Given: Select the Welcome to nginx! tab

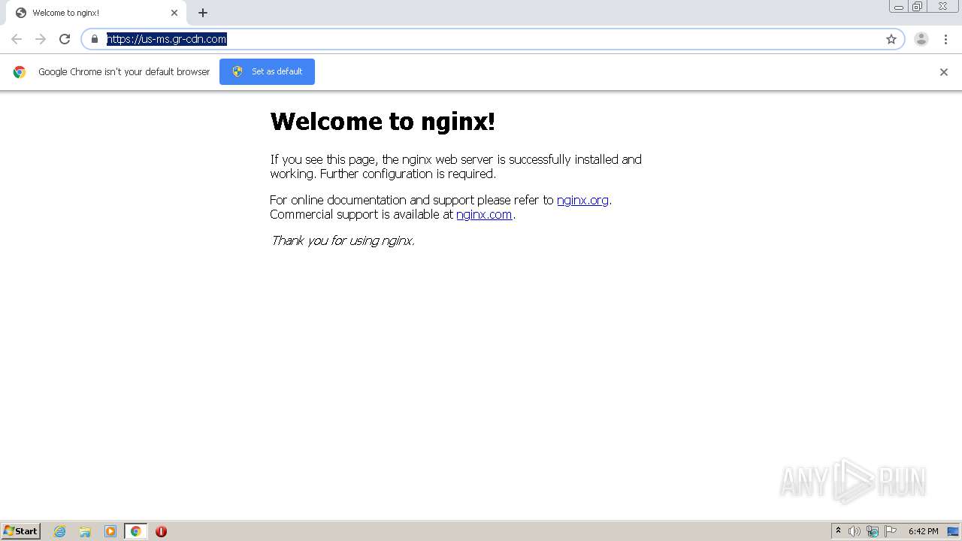Looking at the screenshot, I should 95,13.
